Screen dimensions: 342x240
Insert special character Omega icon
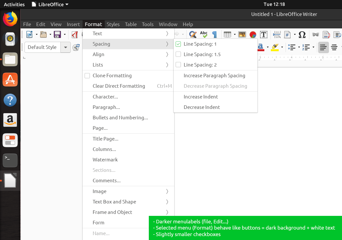(x=302, y=35)
